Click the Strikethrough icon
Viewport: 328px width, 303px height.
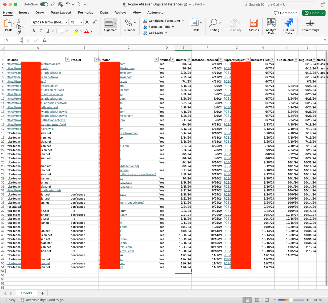point(310,23)
